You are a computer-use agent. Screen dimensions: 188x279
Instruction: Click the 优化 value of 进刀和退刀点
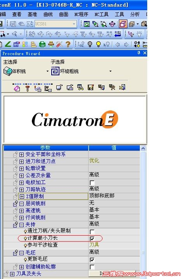click(94, 160)
